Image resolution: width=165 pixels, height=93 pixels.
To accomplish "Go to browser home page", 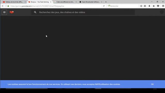I will tap(154, 6).
